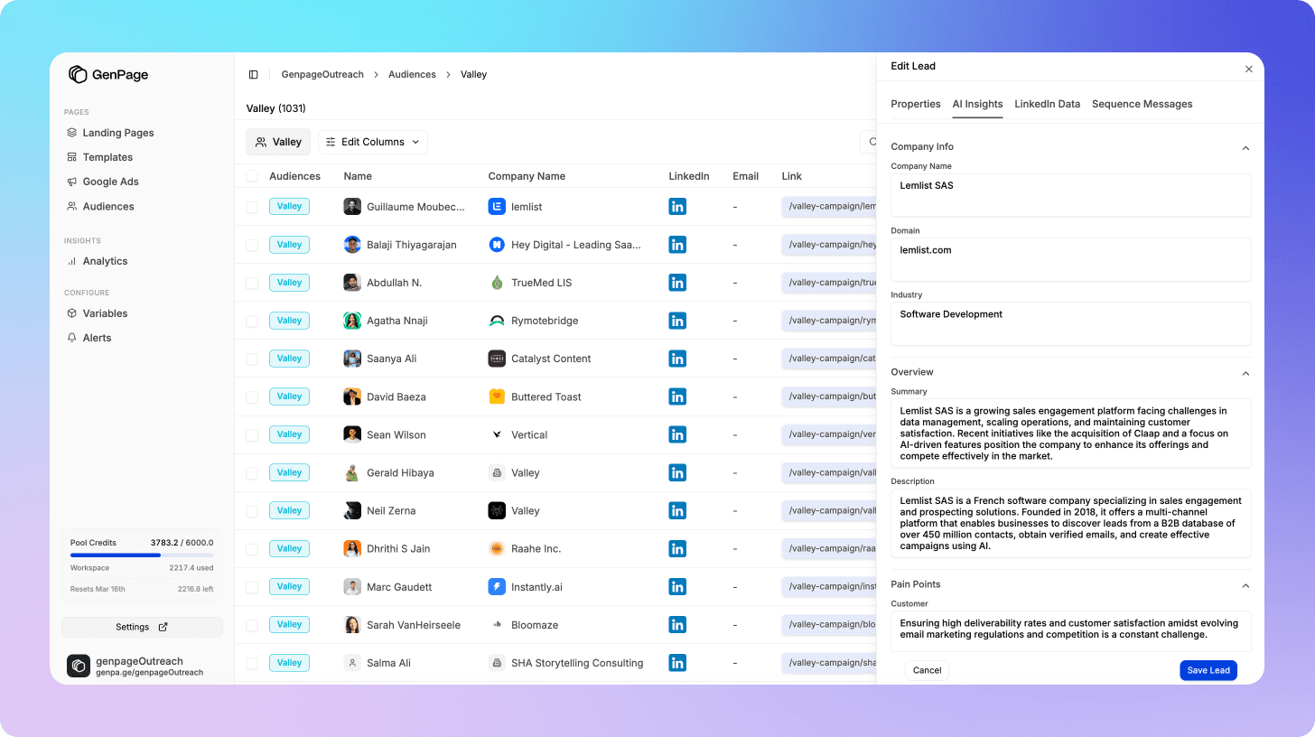Click the genpageOutreach workspace logo
The height and width of the screenshot is (737, 1315).
[79, 667]
